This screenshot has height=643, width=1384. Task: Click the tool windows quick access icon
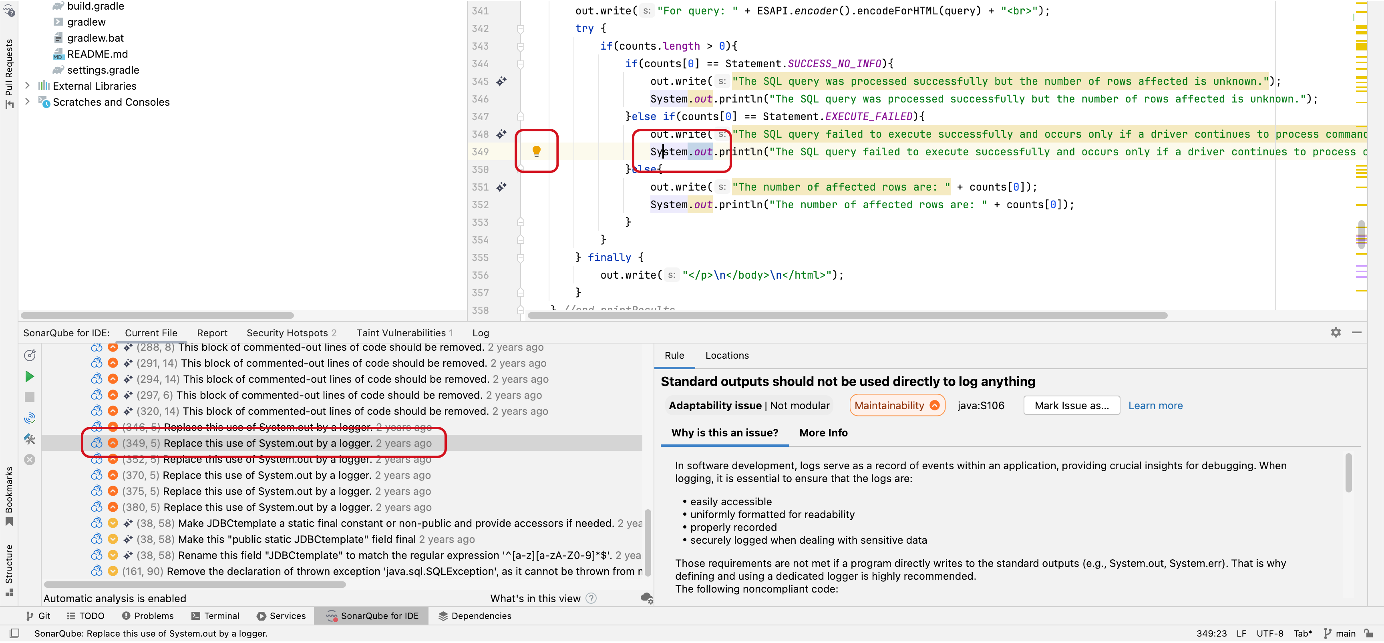(14, 633)
